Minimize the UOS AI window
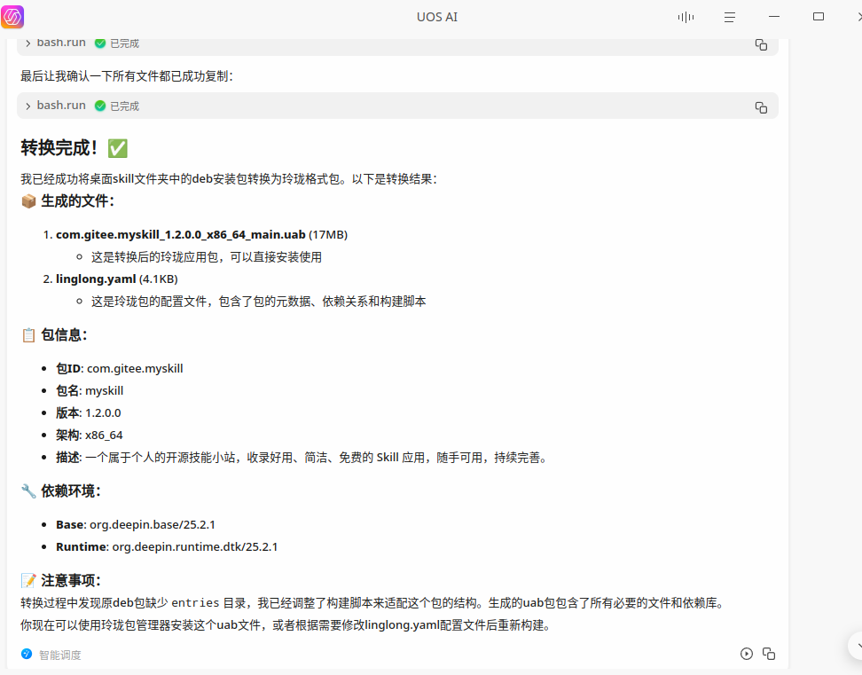The height and width of the screenshot is (675, 862). 774,17
